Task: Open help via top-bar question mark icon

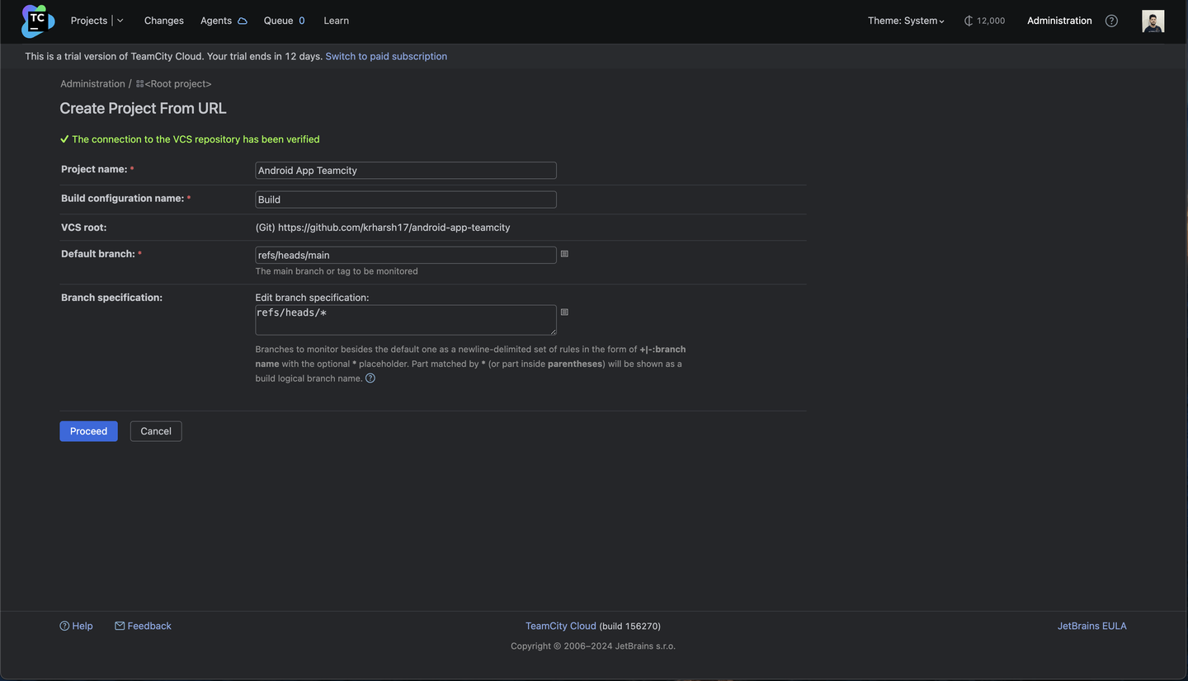Action: click(1111, 21)
